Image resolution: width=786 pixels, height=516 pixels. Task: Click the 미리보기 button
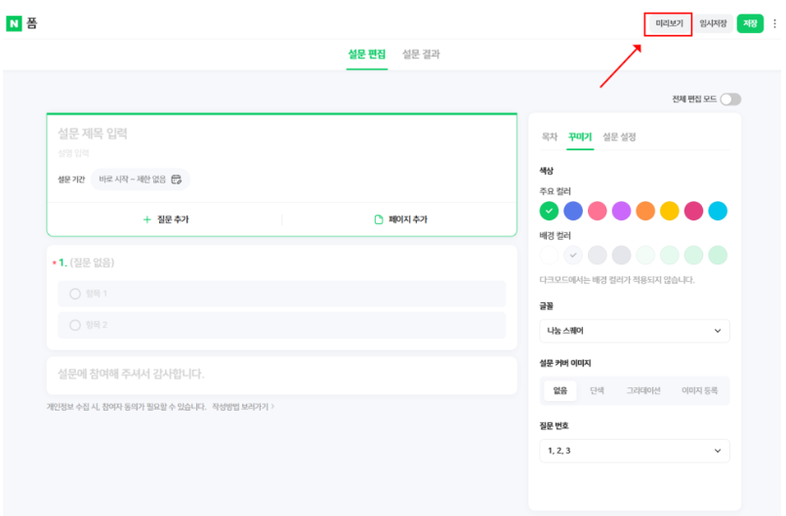point(669,23)
